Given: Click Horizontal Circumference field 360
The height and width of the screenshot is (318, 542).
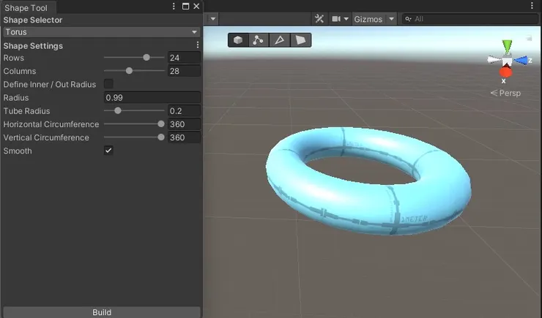Looking at the screenshot, I should point(184,124).
